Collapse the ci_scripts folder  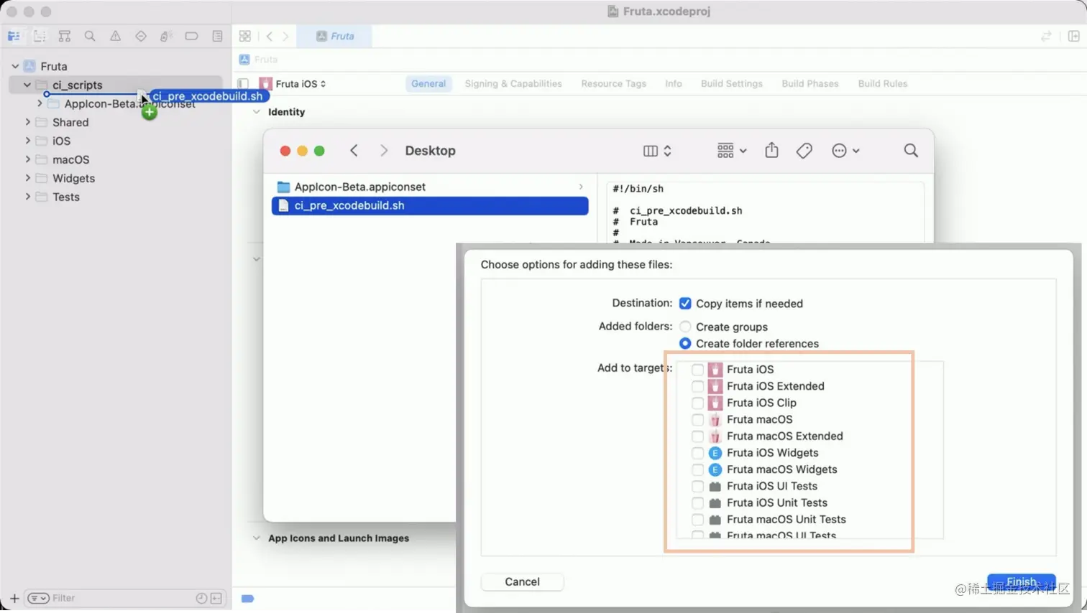coord(27,85)
